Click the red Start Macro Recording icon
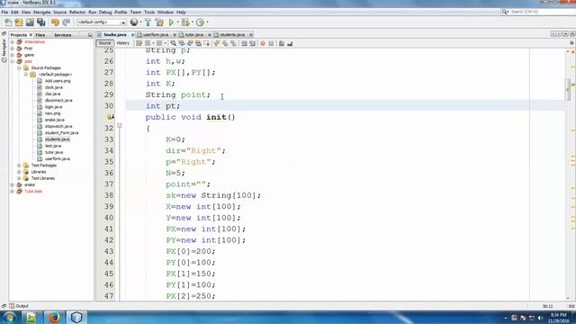The width and height of the screenshot is (576, 324). [263, 43]
